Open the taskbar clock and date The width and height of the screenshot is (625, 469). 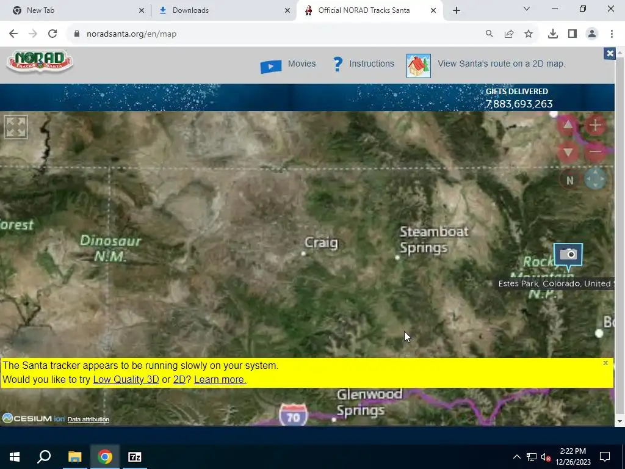click(x=573, y=457)
